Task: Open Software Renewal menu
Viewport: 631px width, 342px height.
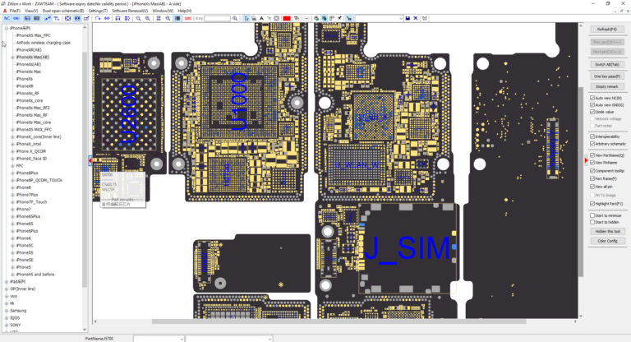Action: coord(130,11)
